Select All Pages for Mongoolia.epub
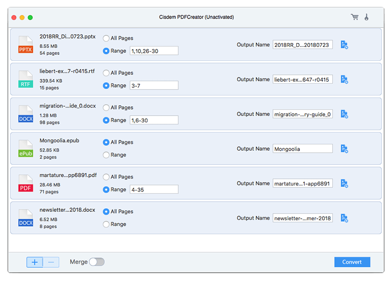 (106, 142)
